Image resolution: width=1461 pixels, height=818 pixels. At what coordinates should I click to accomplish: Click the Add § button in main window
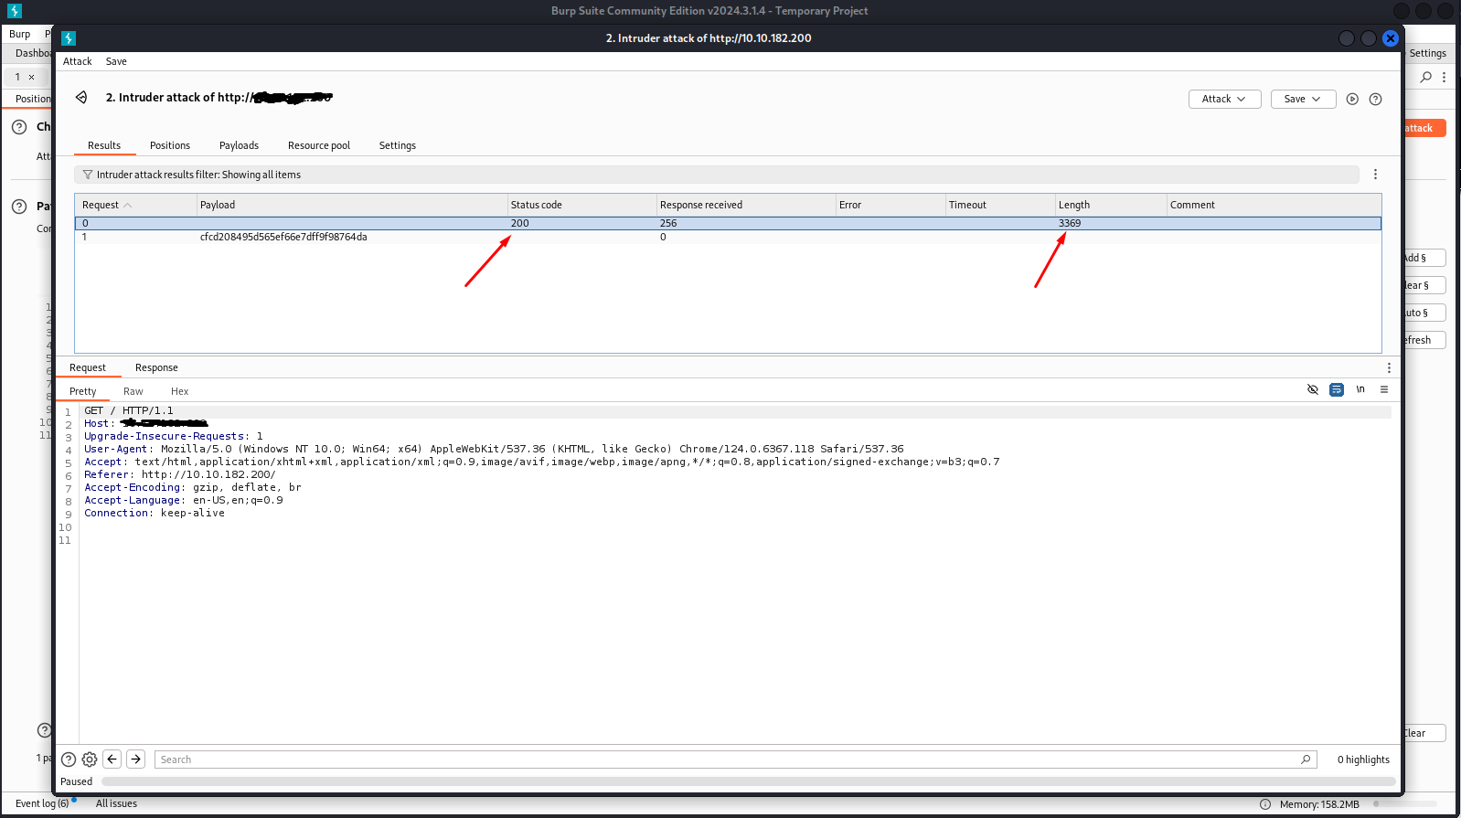(1424, 258)
